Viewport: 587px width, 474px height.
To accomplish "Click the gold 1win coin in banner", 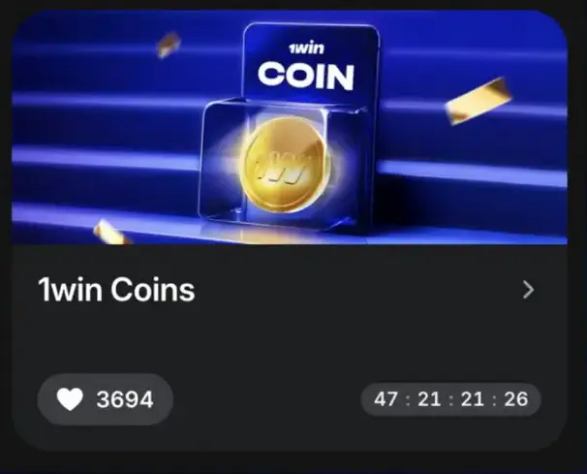I will point(284,165).
